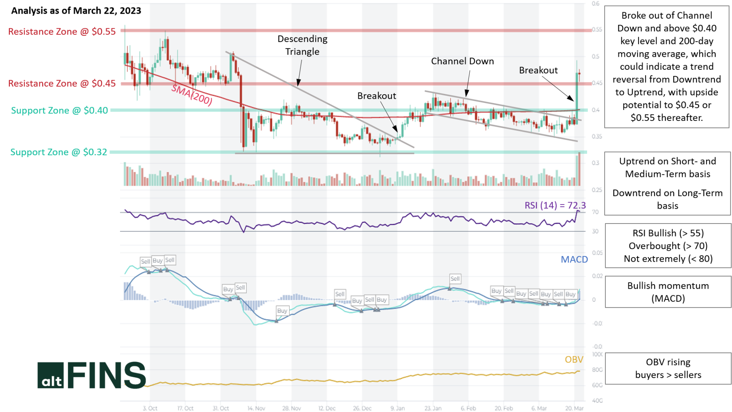Click the lowest Buy marker at the November MACD trough
This screenshot has width=732, height=412.
coord(282,311)
